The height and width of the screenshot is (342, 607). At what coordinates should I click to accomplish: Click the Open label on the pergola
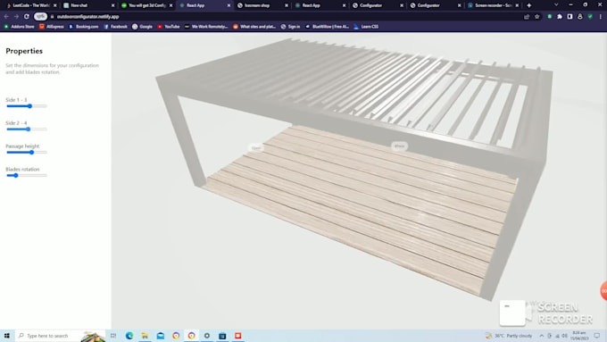tap(256, 147)
